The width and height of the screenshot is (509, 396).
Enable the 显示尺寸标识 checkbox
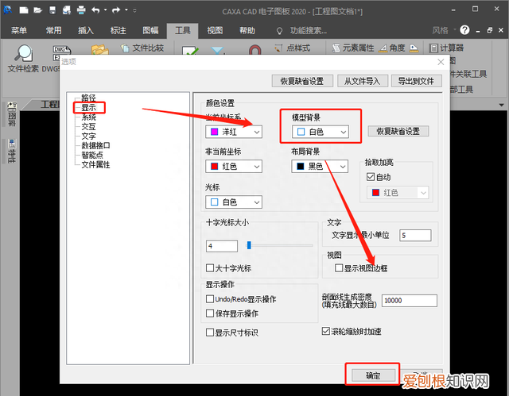210,333
